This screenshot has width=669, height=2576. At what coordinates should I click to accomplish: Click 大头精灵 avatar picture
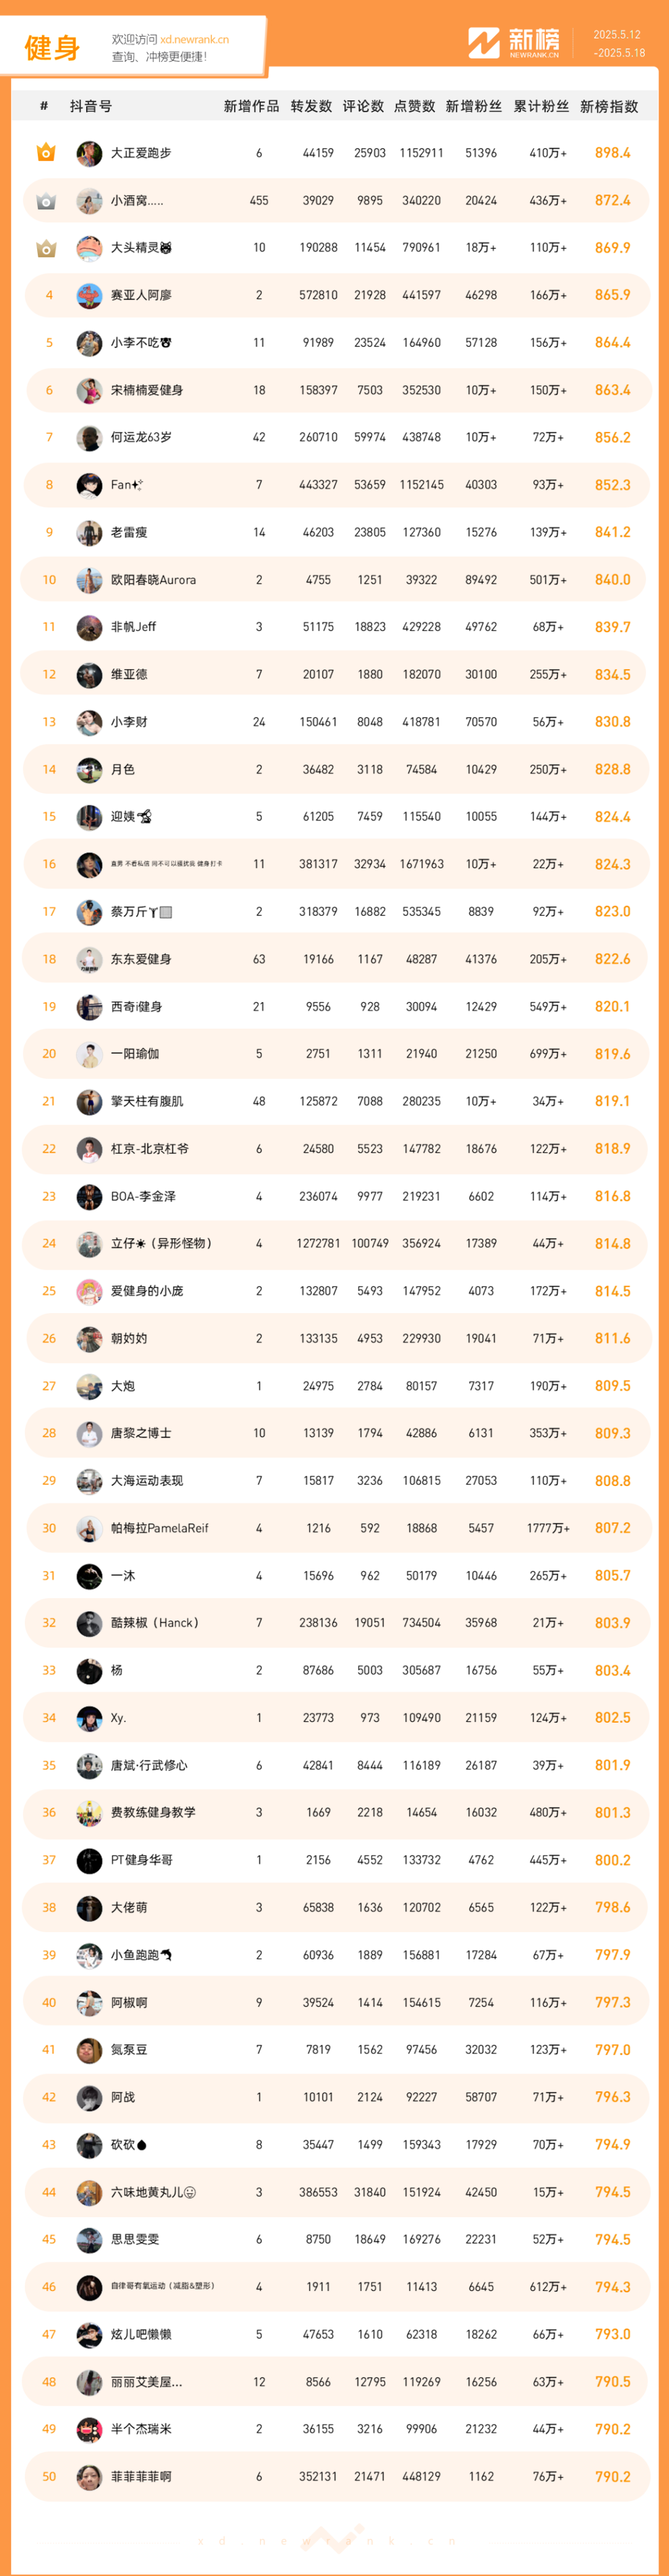89,248
